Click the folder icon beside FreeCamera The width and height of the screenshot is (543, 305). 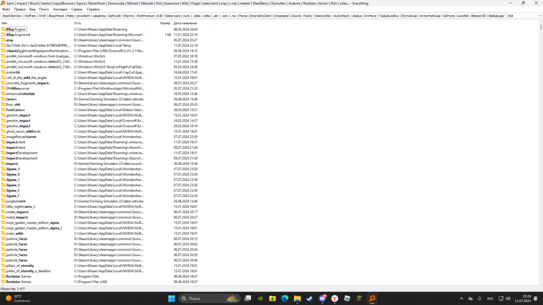[3, 110]
